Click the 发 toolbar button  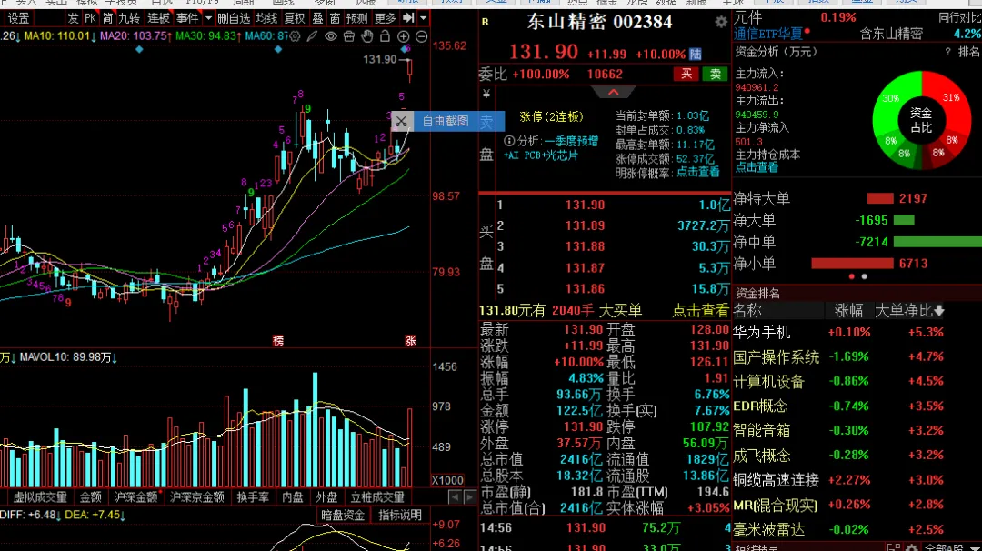(74, 19)
